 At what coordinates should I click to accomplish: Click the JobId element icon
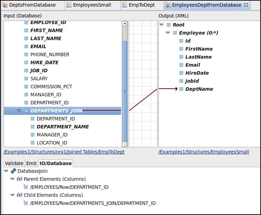click(x=181, y=81)
